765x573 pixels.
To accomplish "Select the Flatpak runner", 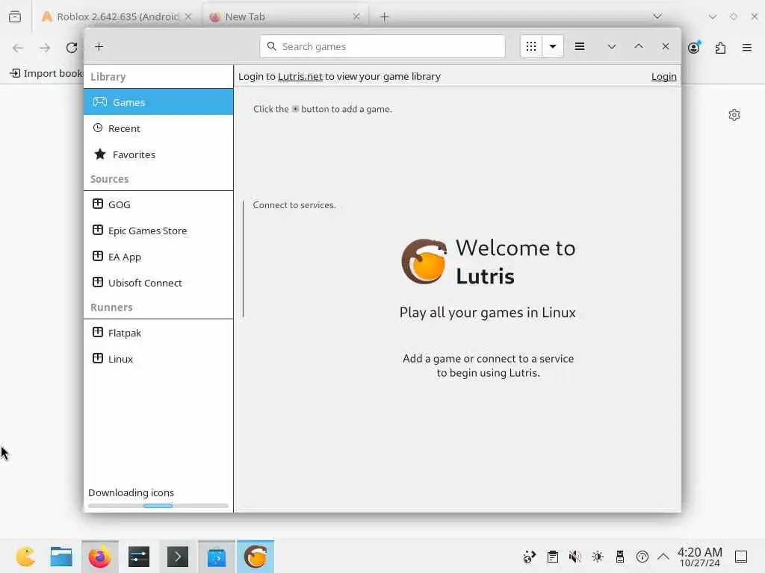I will 158,333.
